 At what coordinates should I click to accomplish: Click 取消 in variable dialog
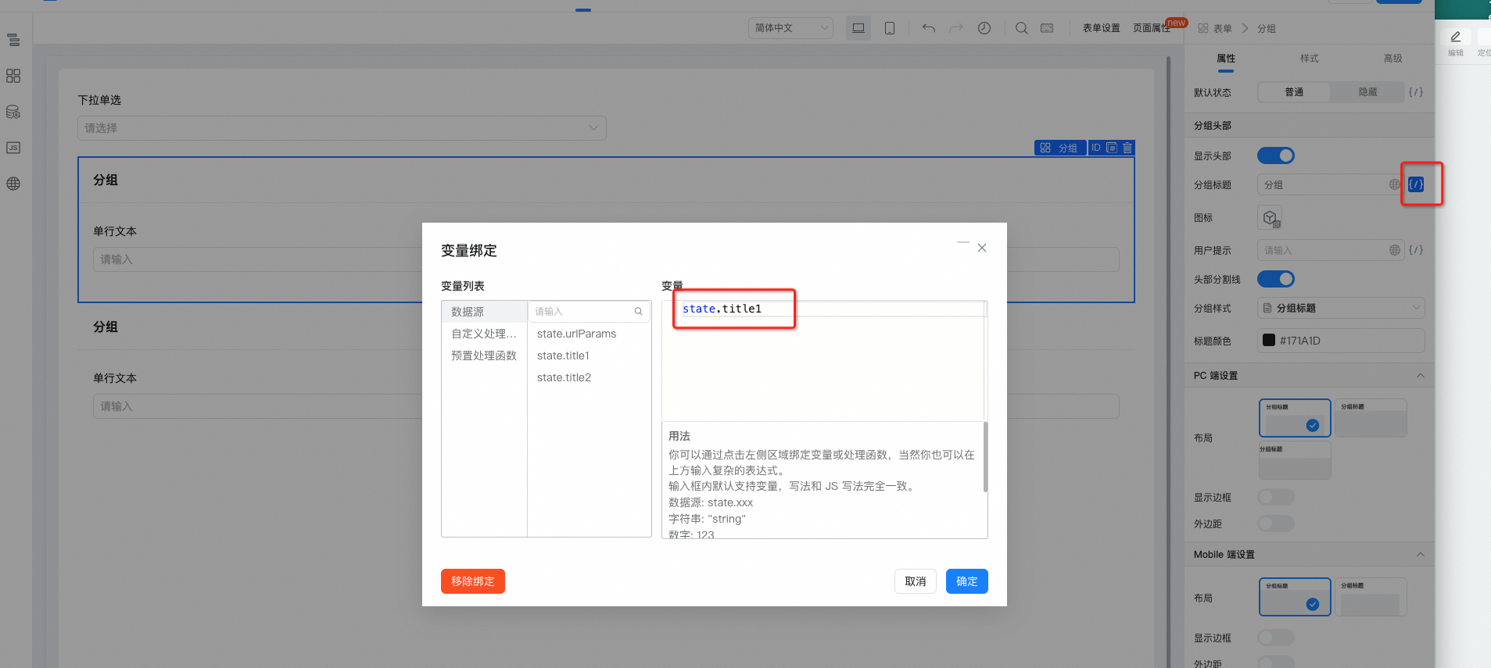click(x=916, y=581)
